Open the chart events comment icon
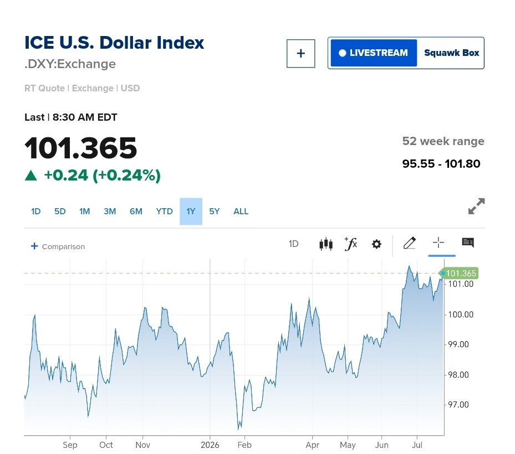This screenshot has width=515, height=454. [468, 243]
